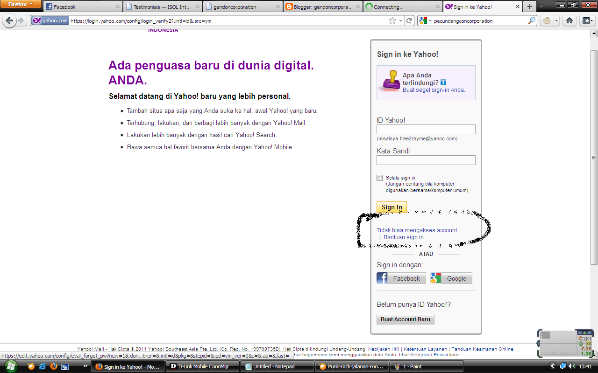
Task: Click the info icon beside terlindungi
Action: (x=443, y=82)
